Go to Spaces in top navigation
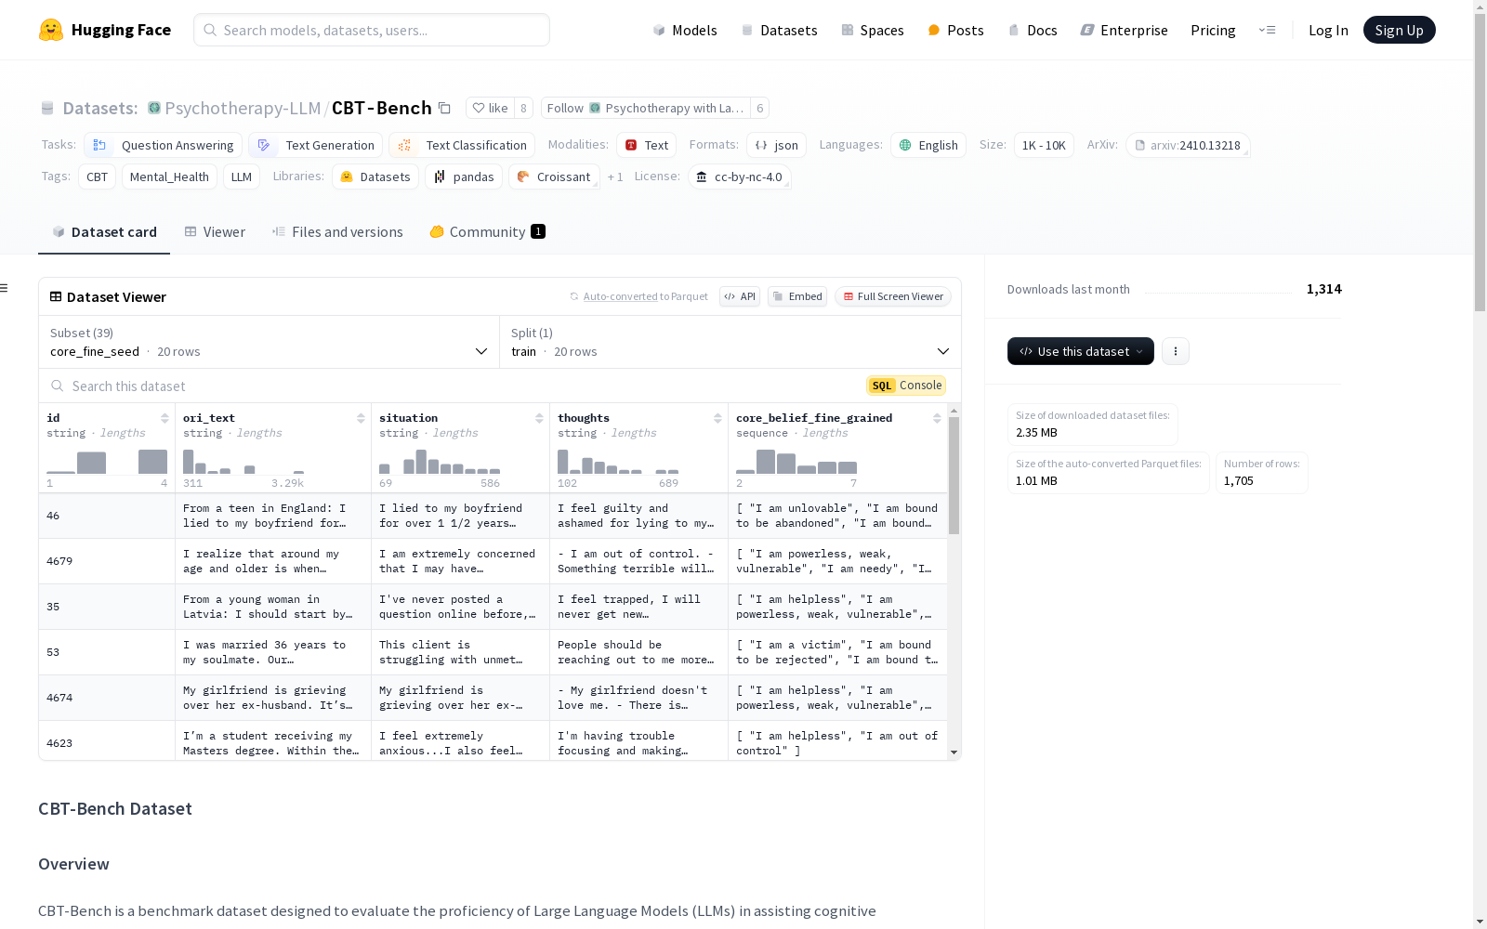This screenshot has height=929, width=1487. [x=873, y=30]
